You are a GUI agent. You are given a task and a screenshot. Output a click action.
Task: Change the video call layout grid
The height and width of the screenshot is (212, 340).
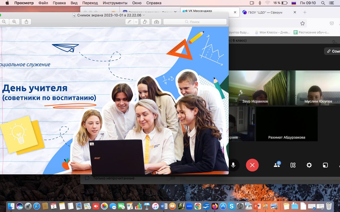tap(293, 165)
